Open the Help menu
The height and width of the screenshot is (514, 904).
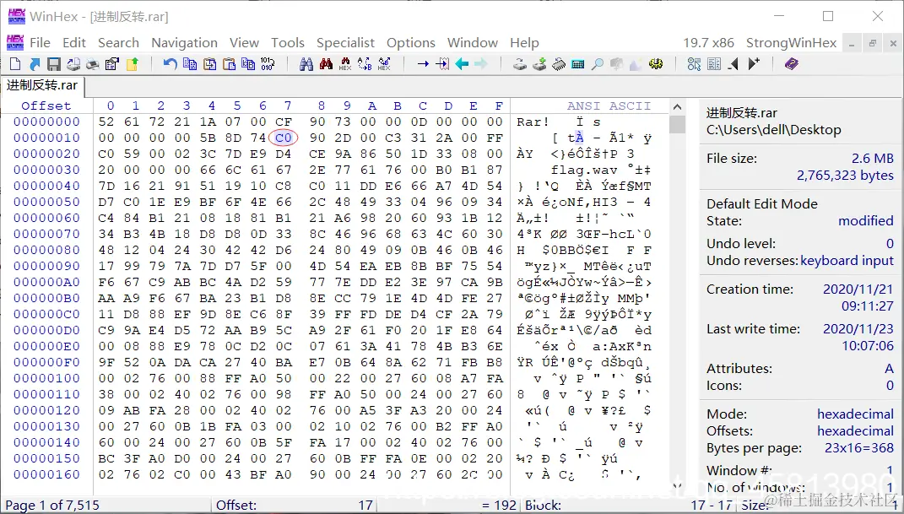[x=524, y=43]
